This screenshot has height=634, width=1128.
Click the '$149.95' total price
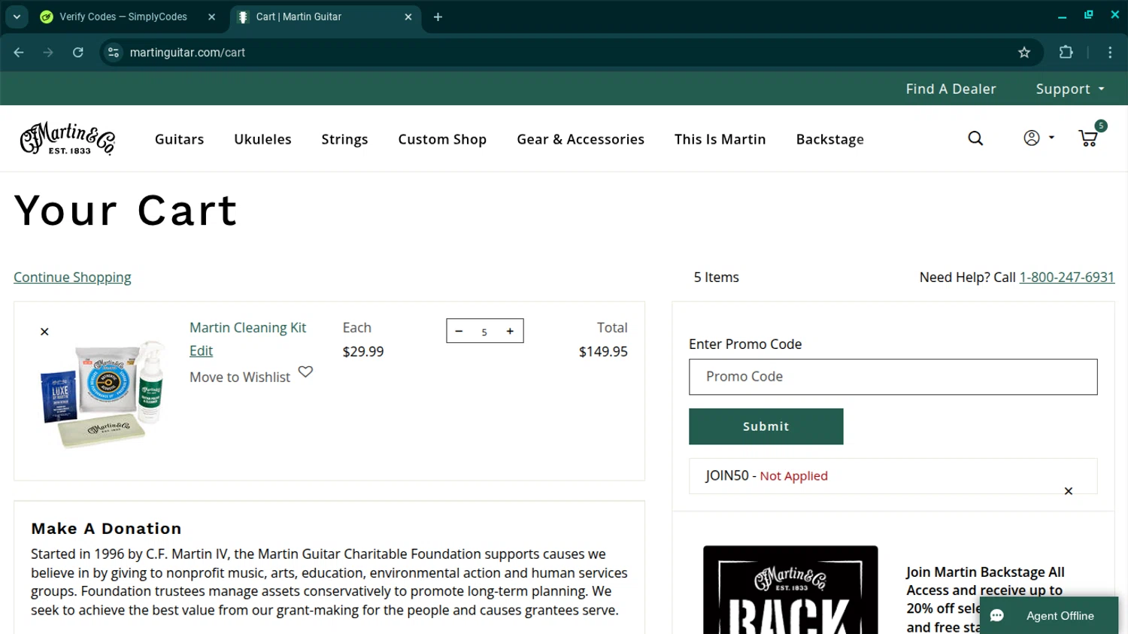pos(603,351)
